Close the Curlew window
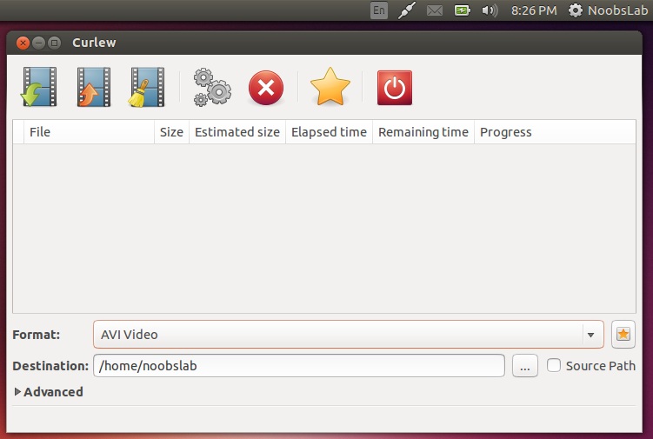 click(23, 43)
